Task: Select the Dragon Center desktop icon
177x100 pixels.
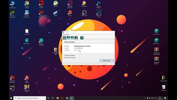Action: coord(41,4)
